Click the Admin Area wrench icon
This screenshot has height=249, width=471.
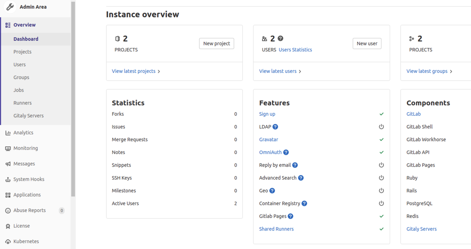tap(10, 7)
